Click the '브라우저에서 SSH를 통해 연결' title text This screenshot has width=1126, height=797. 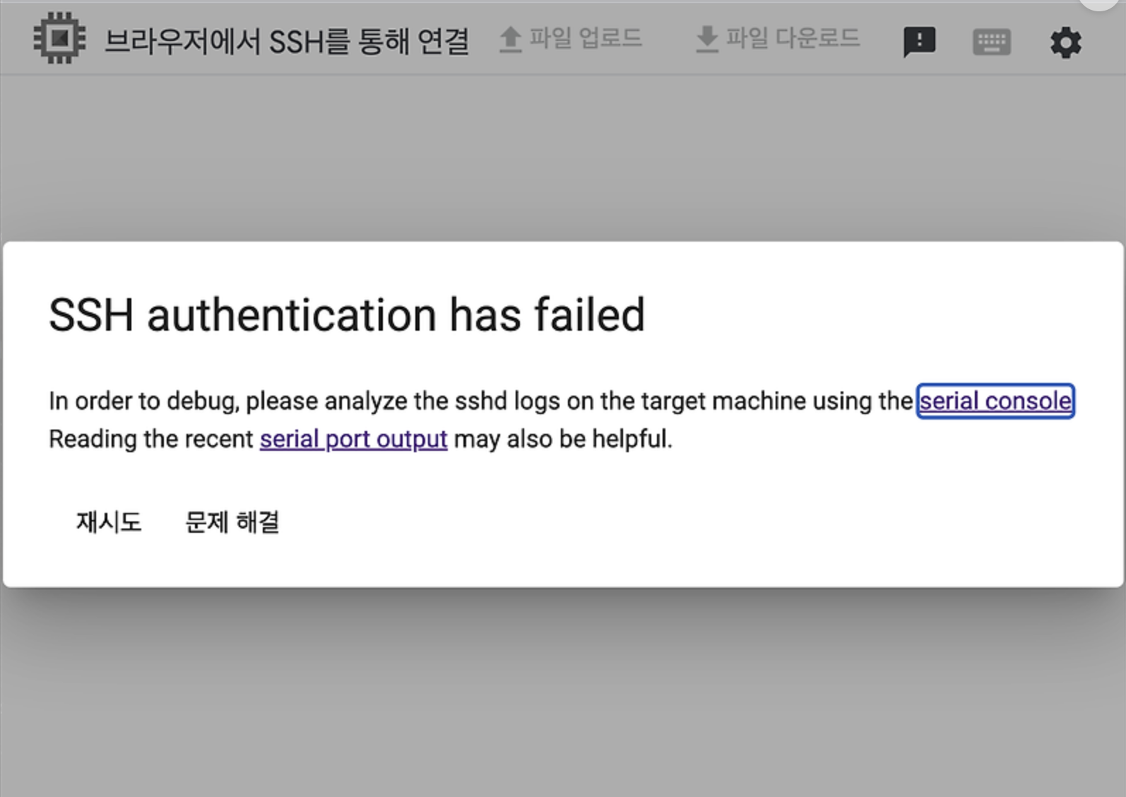287,41
